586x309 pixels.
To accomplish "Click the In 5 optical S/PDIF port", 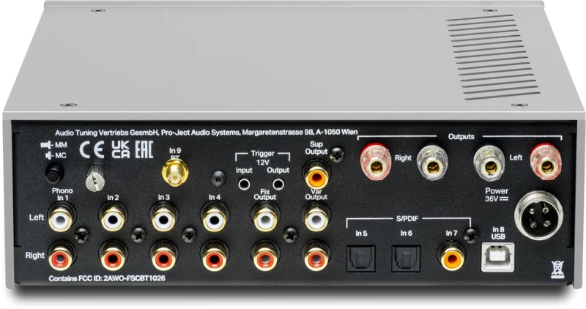I will [360, 258].
